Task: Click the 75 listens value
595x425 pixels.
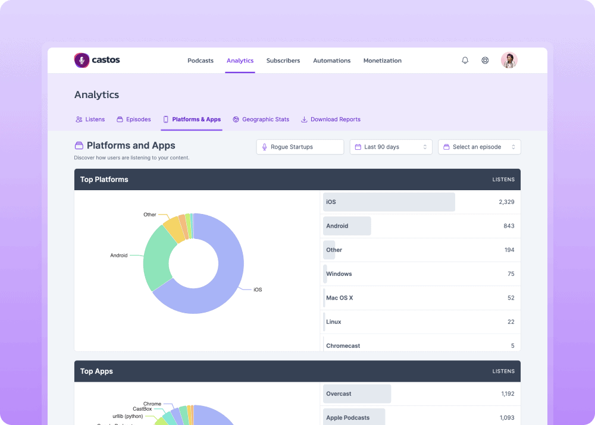Action: (x=511, y=274)
